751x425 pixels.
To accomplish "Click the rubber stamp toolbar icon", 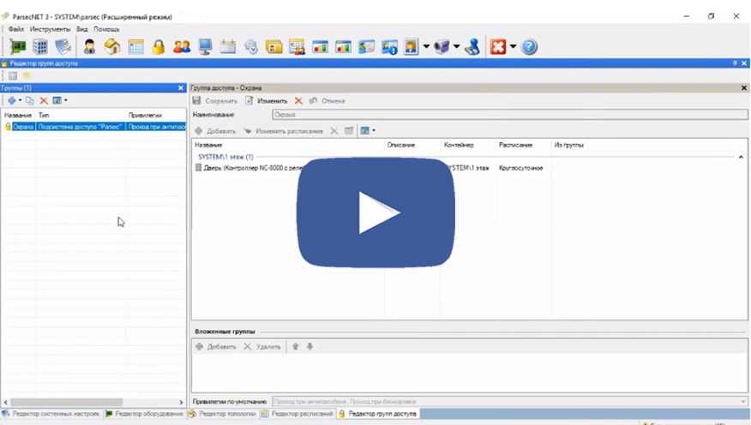I will point(472,47).
